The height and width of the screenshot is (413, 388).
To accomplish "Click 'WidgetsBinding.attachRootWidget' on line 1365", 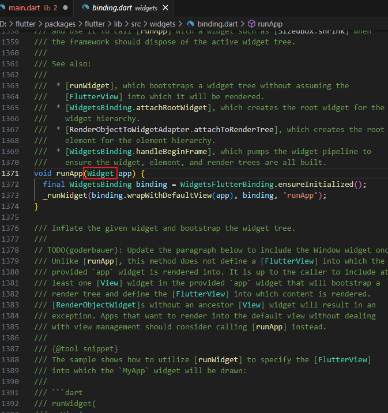I will coord(138,108).
